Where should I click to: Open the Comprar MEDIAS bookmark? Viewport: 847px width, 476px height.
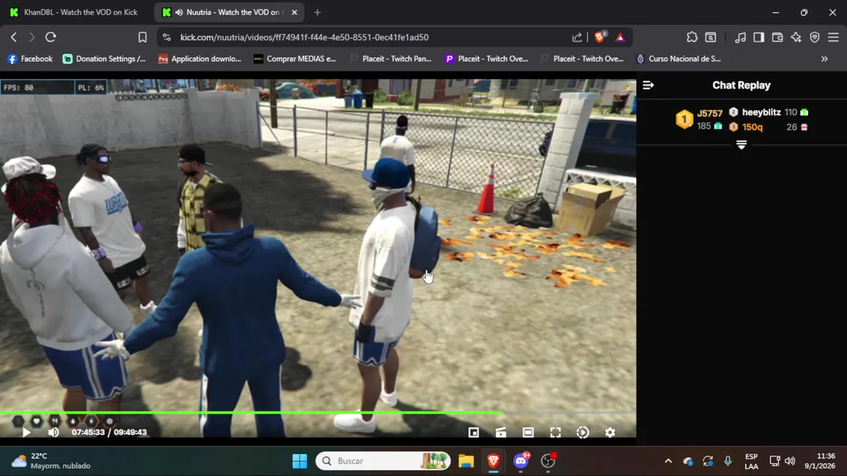pyautogui.click(x=295, y=59)
